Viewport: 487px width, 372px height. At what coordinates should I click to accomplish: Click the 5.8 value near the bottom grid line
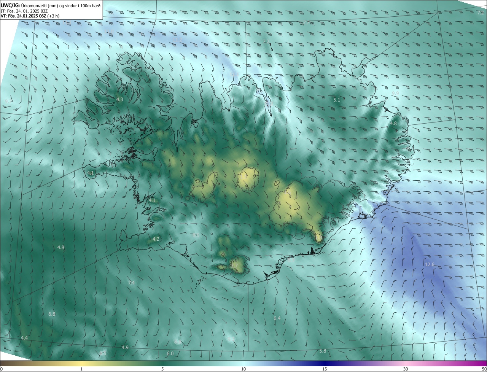pyautogui.click(x=323, y=351)
